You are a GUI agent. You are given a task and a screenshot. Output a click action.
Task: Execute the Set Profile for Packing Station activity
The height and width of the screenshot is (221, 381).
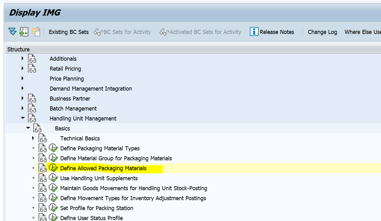(x=53, y=208)
